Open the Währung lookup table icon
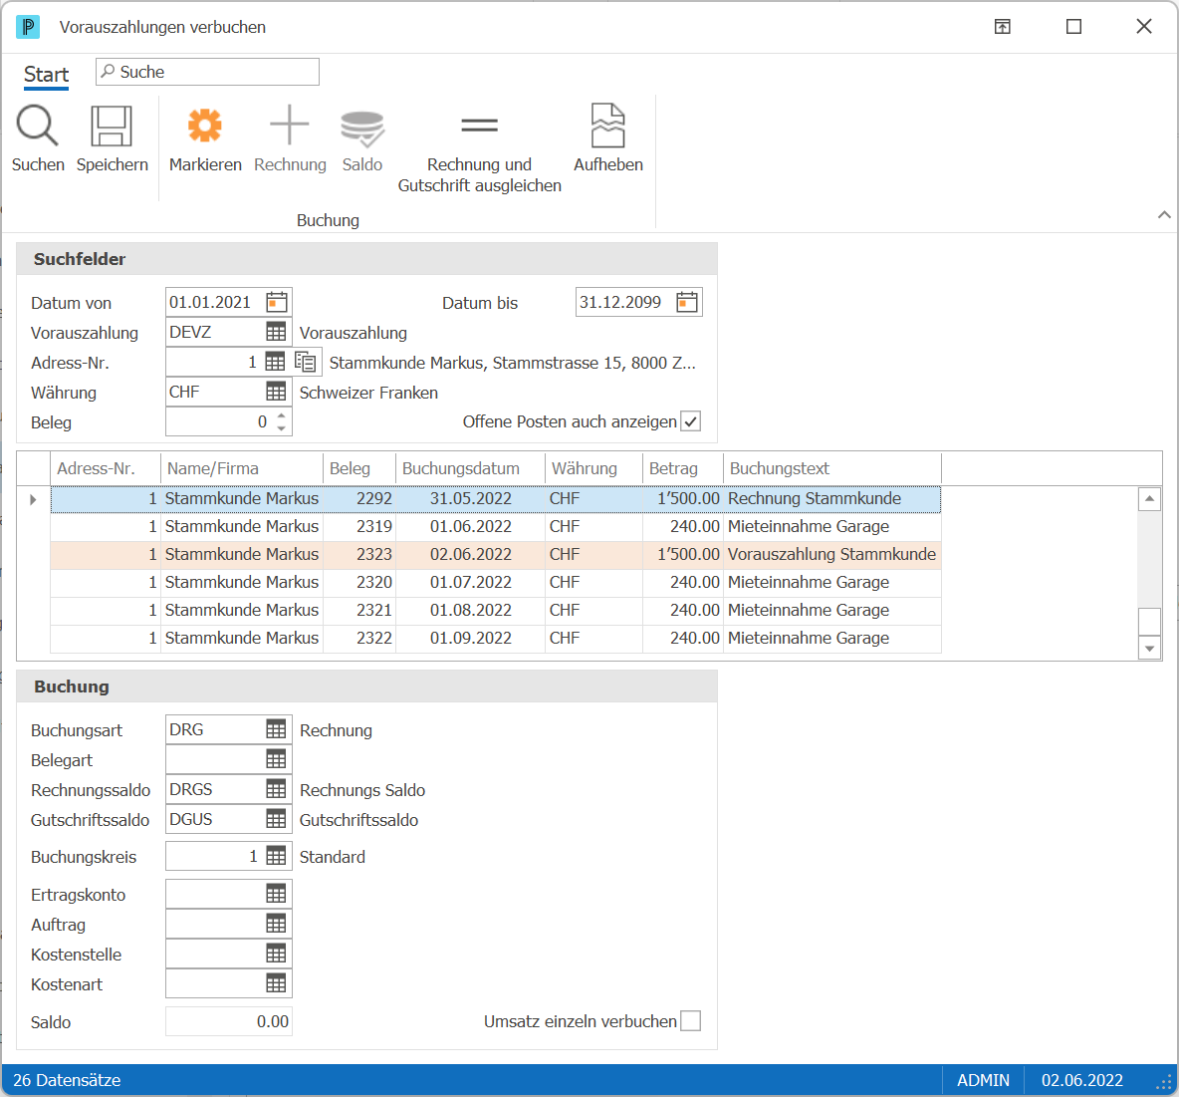The height and width of the screenshot is (1097, 1179). [x=276, y=392]
